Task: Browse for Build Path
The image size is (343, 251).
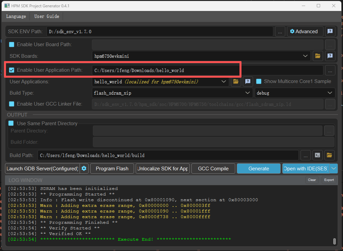Action: tap(306, 155)
